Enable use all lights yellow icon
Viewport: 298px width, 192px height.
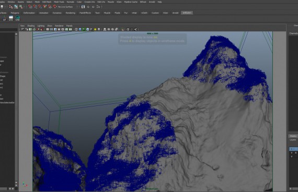tap(95, 29)
